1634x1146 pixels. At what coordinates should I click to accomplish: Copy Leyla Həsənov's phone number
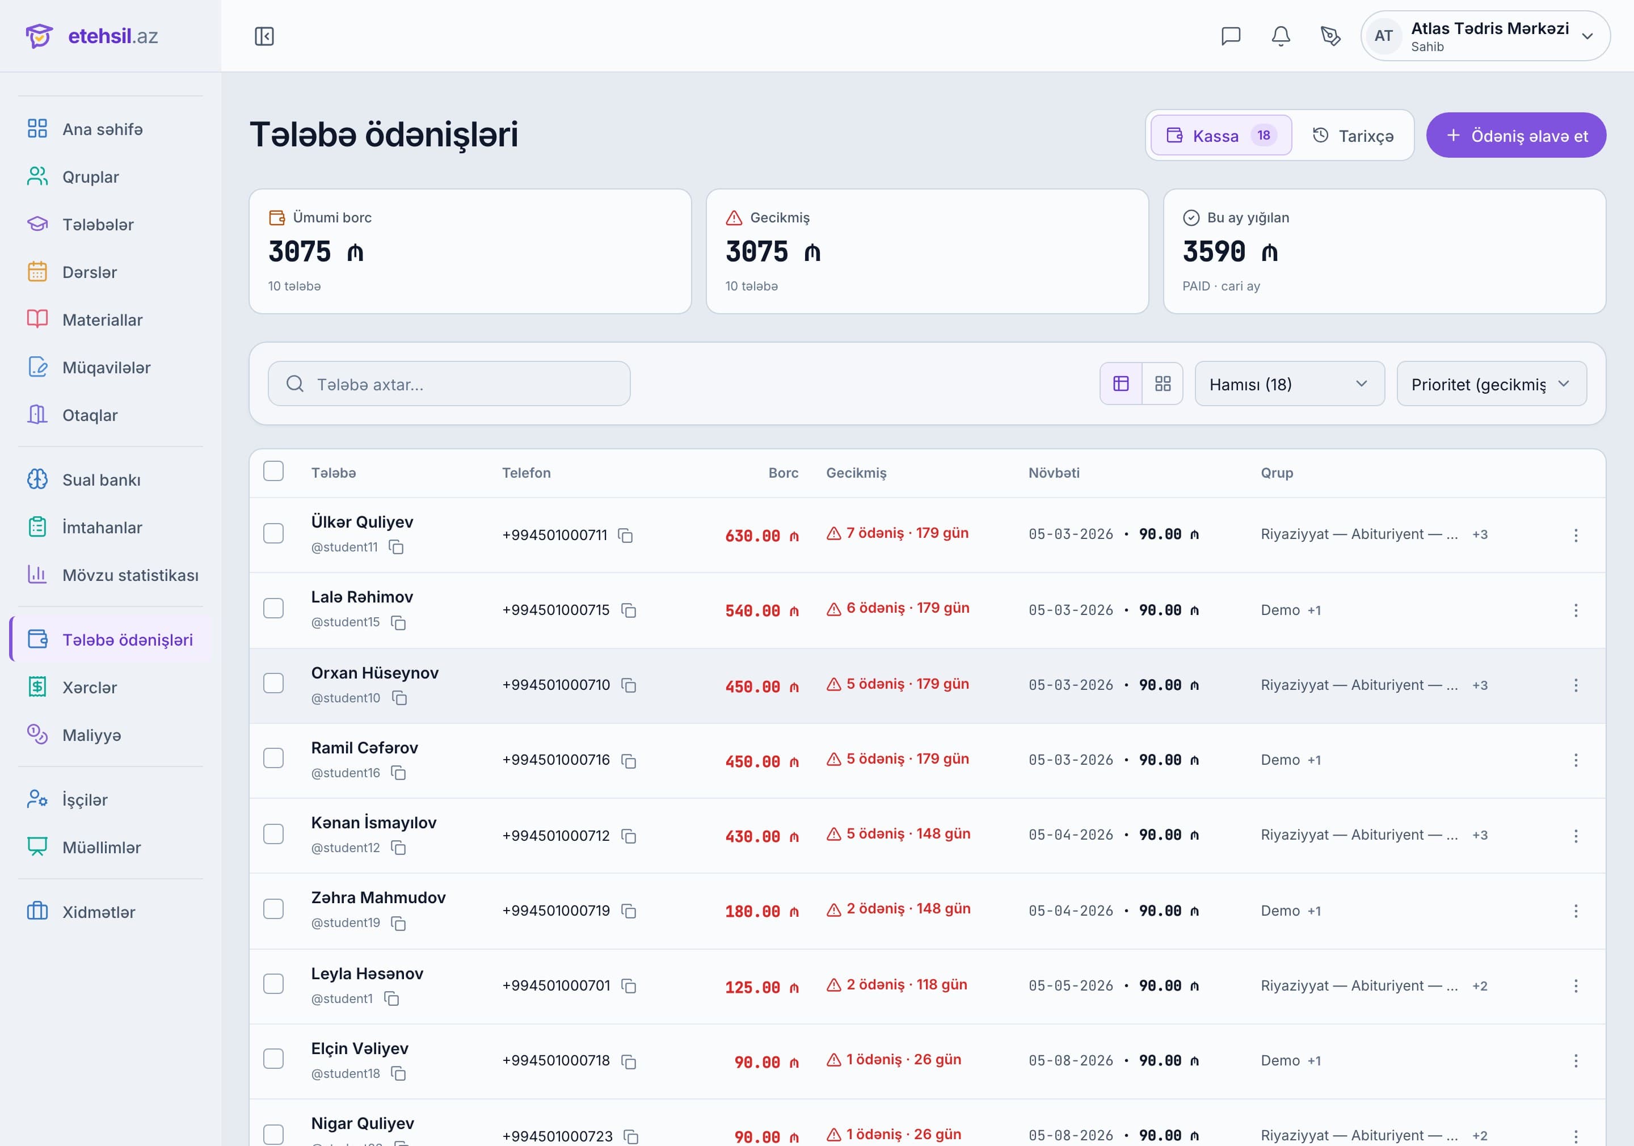pyautogui.click(x=629, y=986)
